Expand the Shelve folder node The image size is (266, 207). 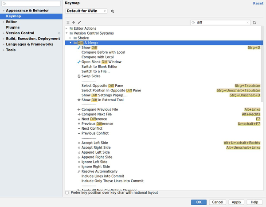pyautogui.click(x=70, y=38)
